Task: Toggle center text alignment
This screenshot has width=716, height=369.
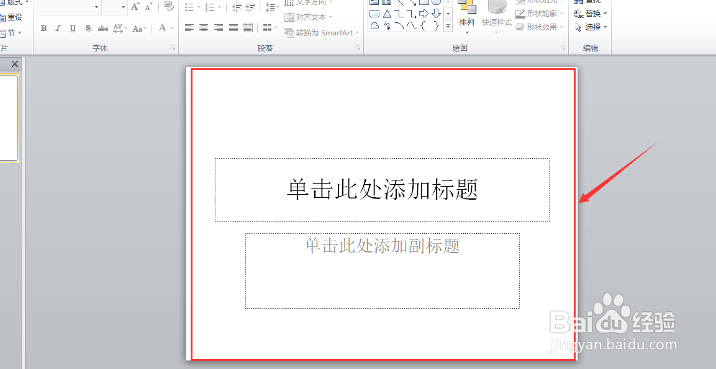Action: pyautogui.click(x=204, y=27)
